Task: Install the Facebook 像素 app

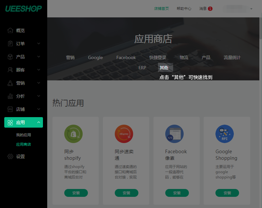Action: [177, 193]
